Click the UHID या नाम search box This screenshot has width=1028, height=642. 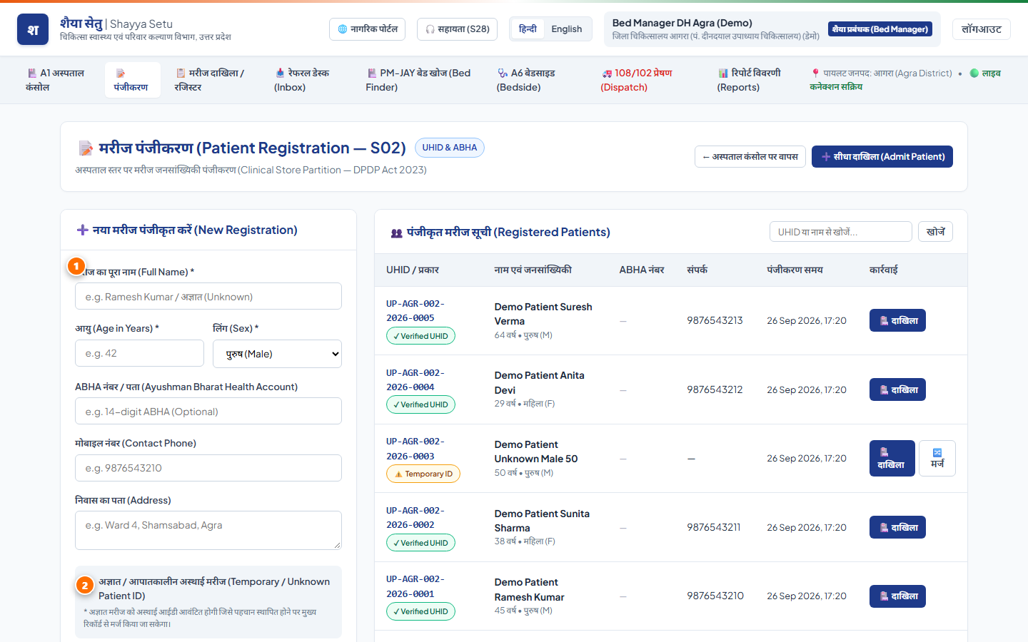coord(841,232)
